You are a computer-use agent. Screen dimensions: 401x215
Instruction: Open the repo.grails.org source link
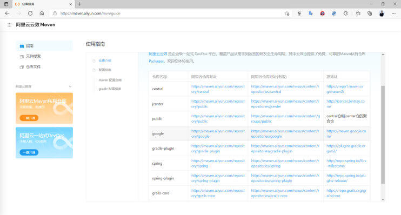pos(346,193)
